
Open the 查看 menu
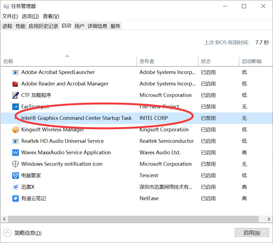[x=51, y=16]
